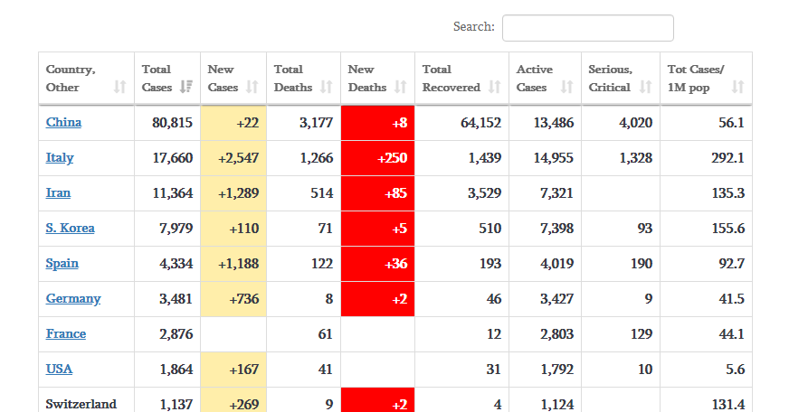The width and height of the screenshot is (789, 412).
Task: Follow the Iran link
Action: pos(58,193)
